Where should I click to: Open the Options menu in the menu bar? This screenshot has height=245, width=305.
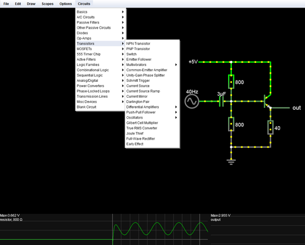tap(65, 4)
